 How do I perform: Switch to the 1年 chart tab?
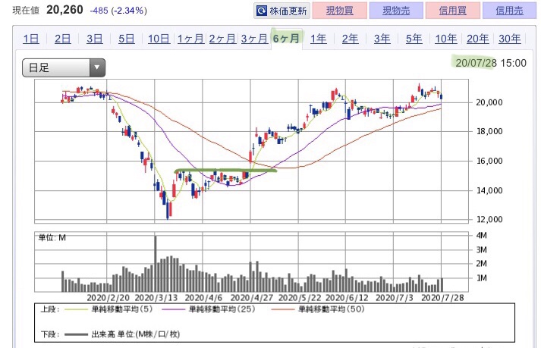tap(318, 39)
